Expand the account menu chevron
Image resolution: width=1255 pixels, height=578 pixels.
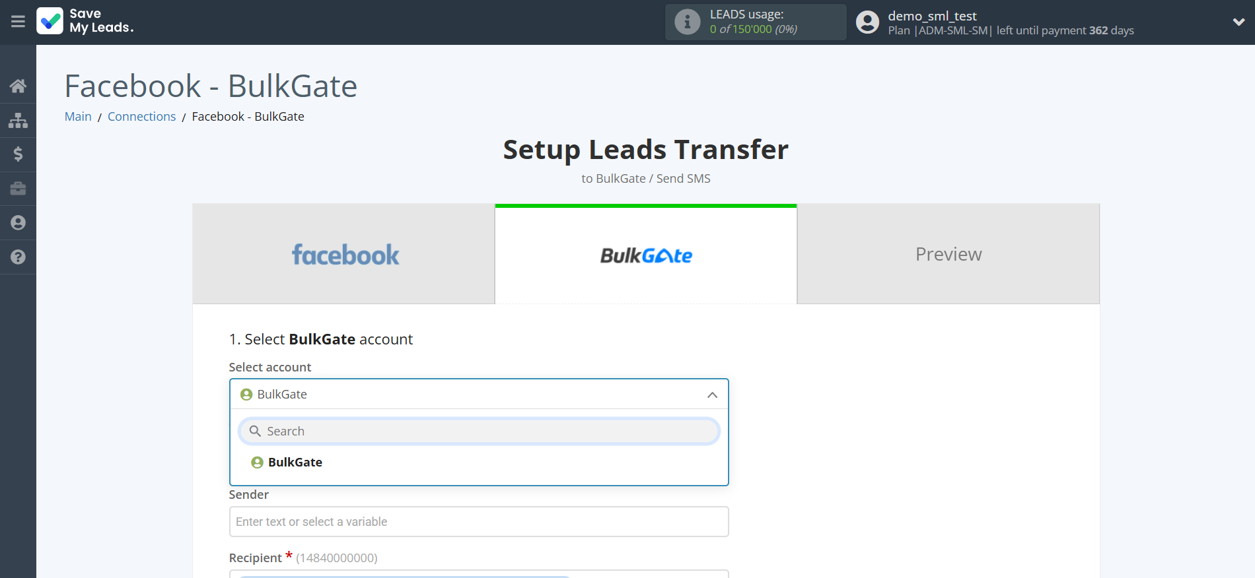1238,22
